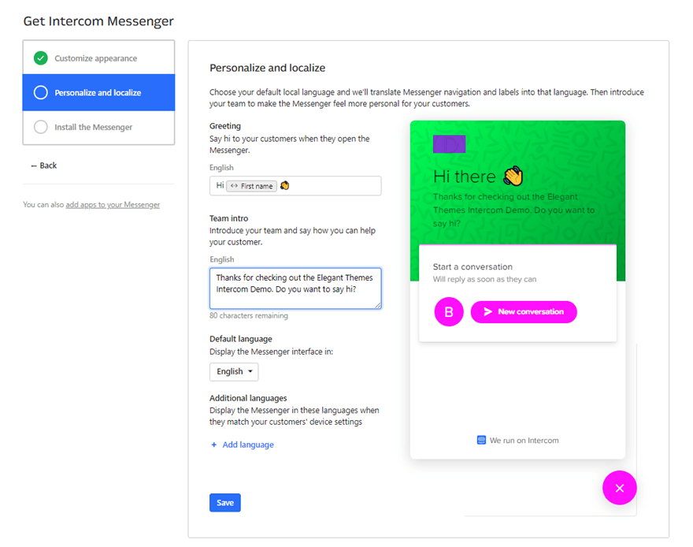Click the pink B avatar in the preview
Image resolution: width=693 pixels, height=547 pixels.
click(448, 312)
